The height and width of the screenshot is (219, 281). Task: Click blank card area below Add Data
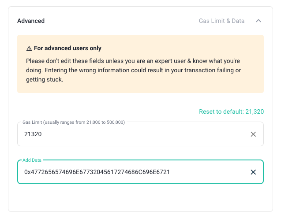[x=140, y=198]
